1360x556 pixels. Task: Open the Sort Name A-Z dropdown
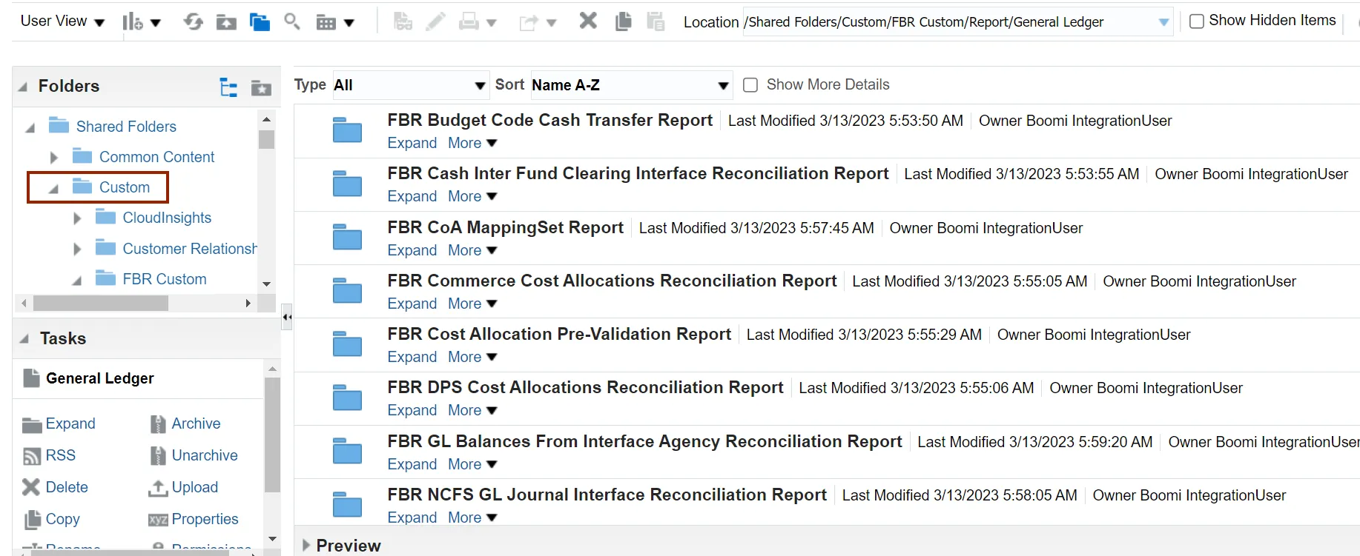coord(630,85)
